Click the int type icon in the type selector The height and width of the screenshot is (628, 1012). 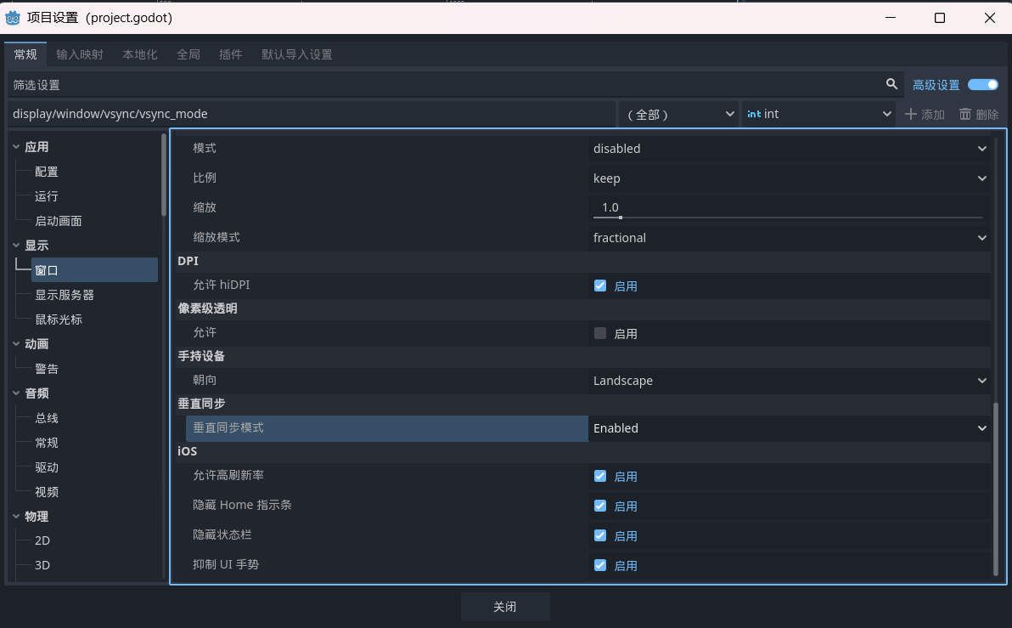(754, 114)
